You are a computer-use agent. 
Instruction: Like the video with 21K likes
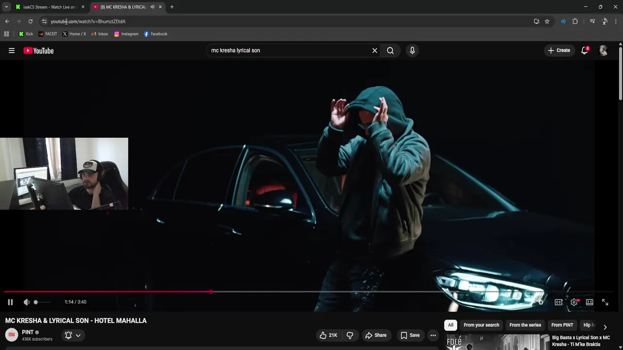pos(329,335)
